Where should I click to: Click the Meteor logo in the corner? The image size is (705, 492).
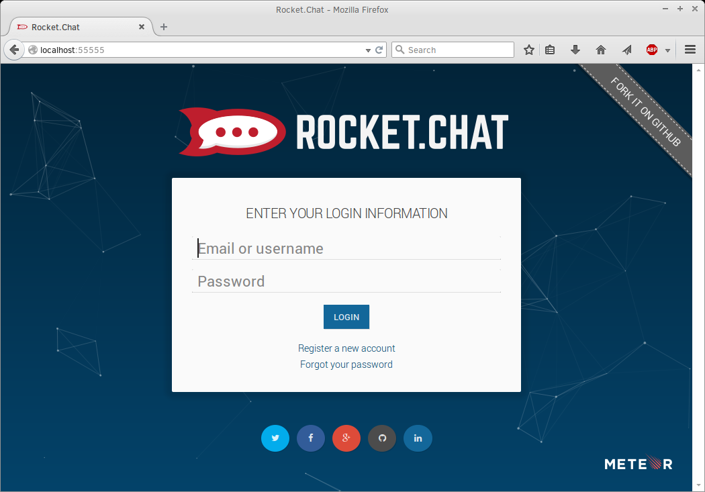point(637,463)
